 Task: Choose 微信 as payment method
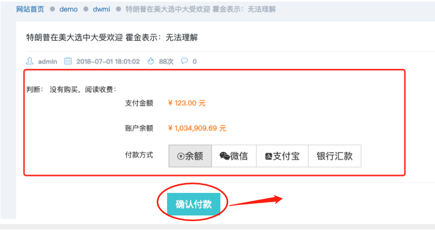coord(234,156)
